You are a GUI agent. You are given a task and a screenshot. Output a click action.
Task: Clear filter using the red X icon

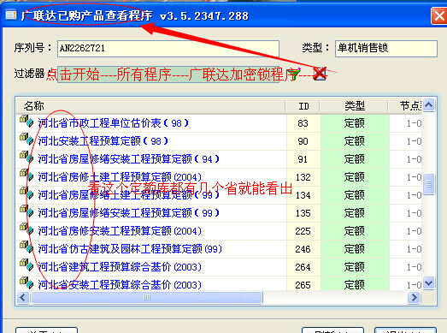tap(320, 74)
